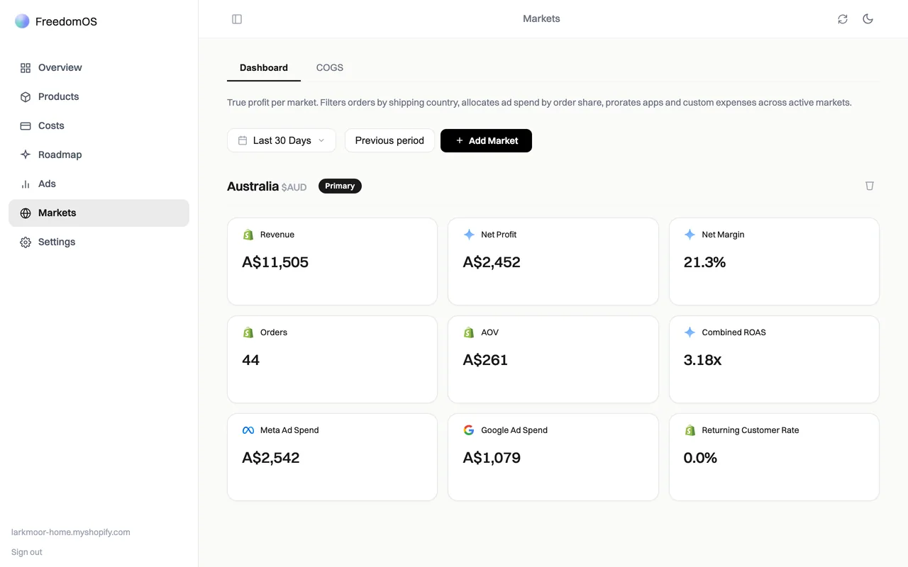This screenshot has height=567, width=908.
Task: Click the Settings gear icon
Action: click(26, 242)
